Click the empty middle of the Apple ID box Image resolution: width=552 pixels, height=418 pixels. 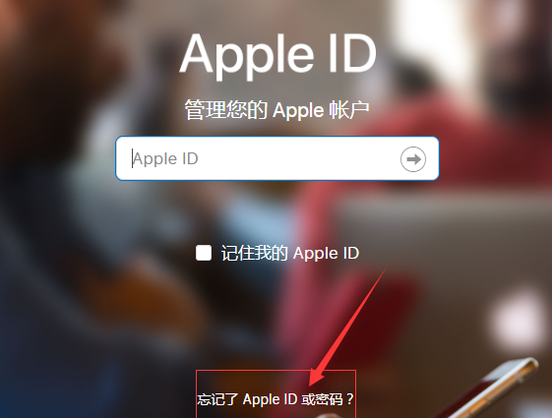click(x=299, y=158)
